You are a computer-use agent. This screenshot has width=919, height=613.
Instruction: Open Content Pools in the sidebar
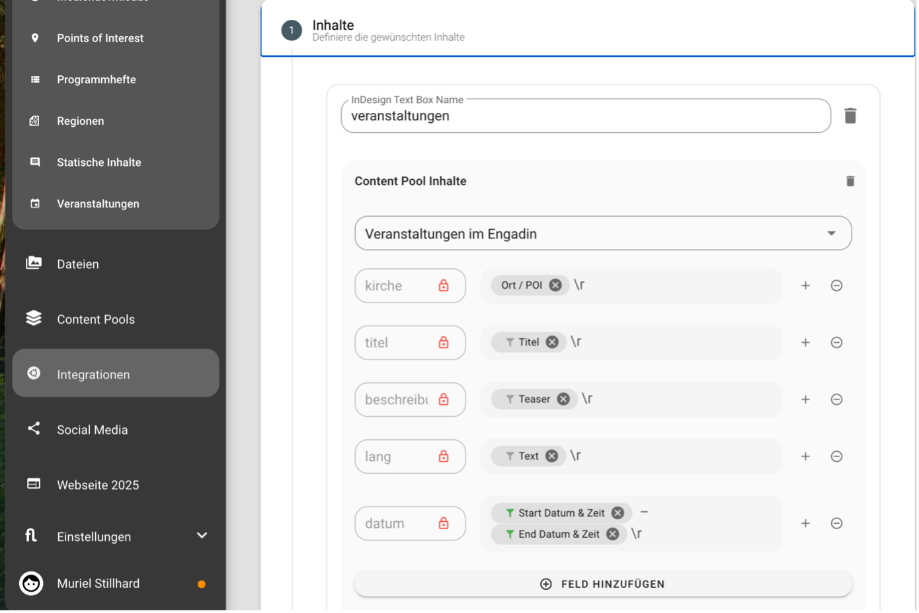click(x=96, y=319)
